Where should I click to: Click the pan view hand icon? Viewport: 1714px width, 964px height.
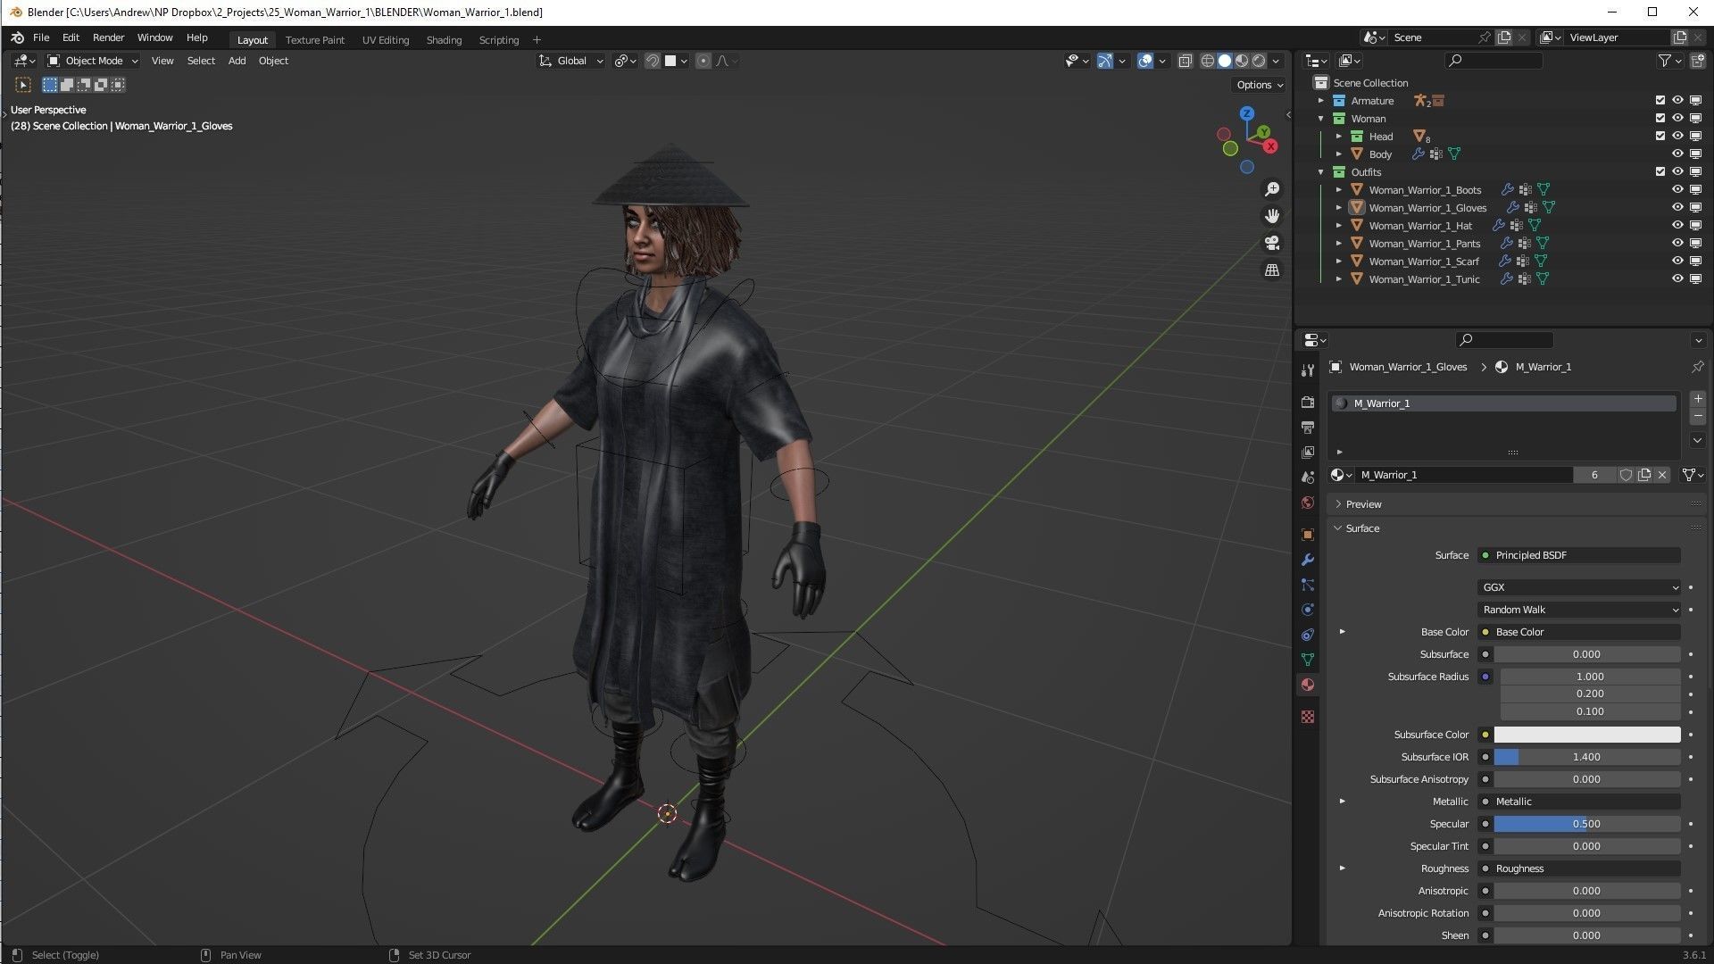[1272, 216]
